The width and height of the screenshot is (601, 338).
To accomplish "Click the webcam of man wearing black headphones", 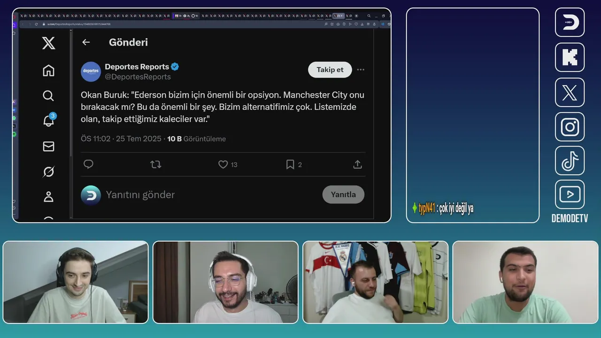I will pos(76,282).
